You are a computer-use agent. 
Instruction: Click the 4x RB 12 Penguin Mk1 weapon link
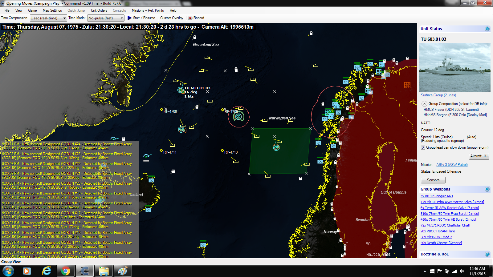437,196
